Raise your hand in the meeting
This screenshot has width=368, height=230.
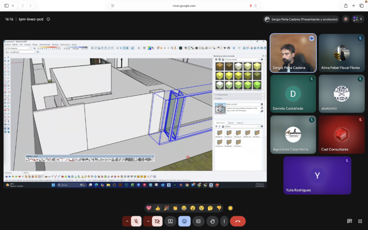212,221
